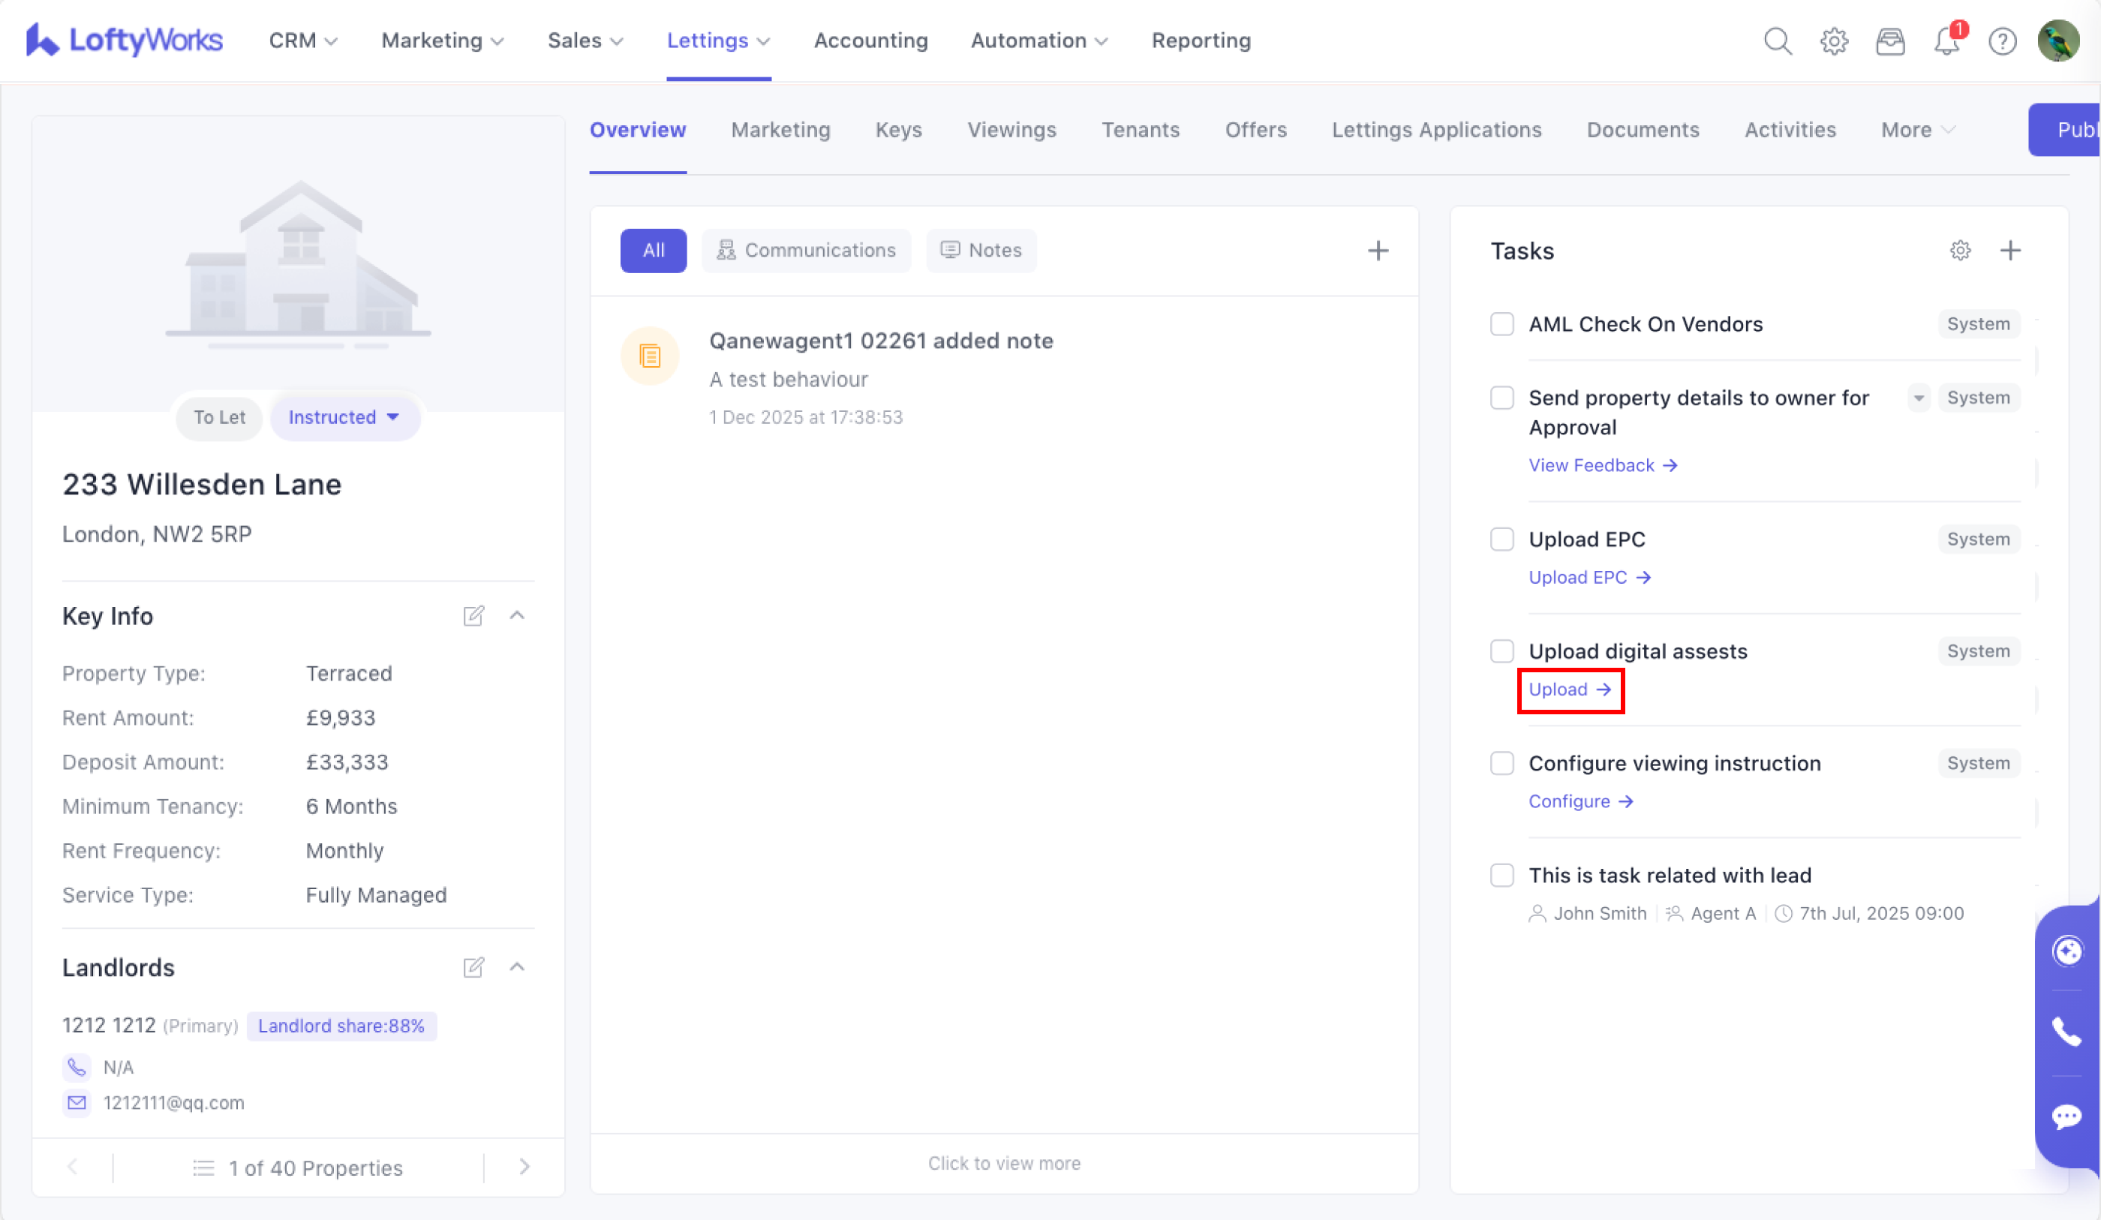This screenshot has height=1220, width=2101.
Task: Mark Configure viewing instruction task complete
Action: (x=1501, y=763)
